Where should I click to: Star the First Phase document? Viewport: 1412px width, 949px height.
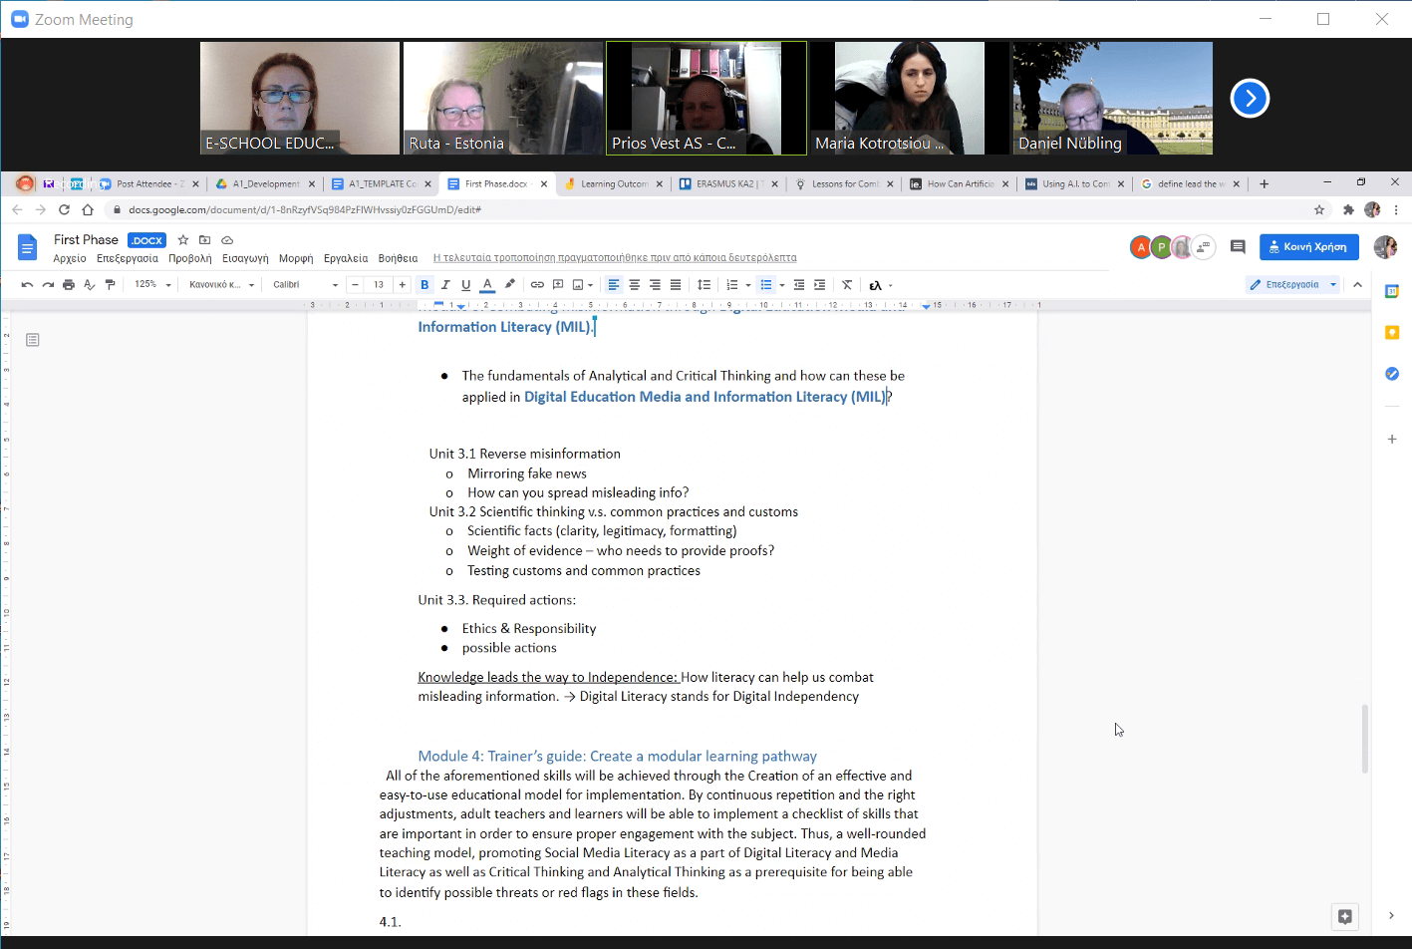point(183,240)
